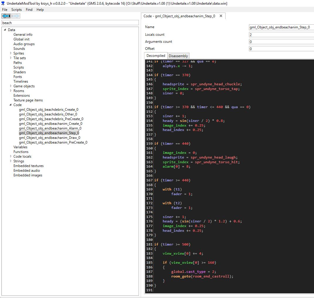Expand the Game objects tree node
Screen dimensions: 314x298
(11, 86)
